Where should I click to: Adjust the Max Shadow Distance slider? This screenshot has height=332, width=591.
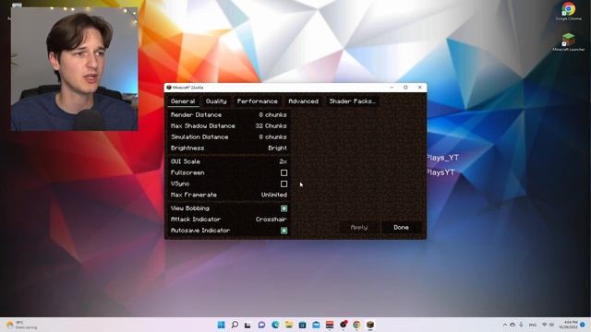coord(229,125)
